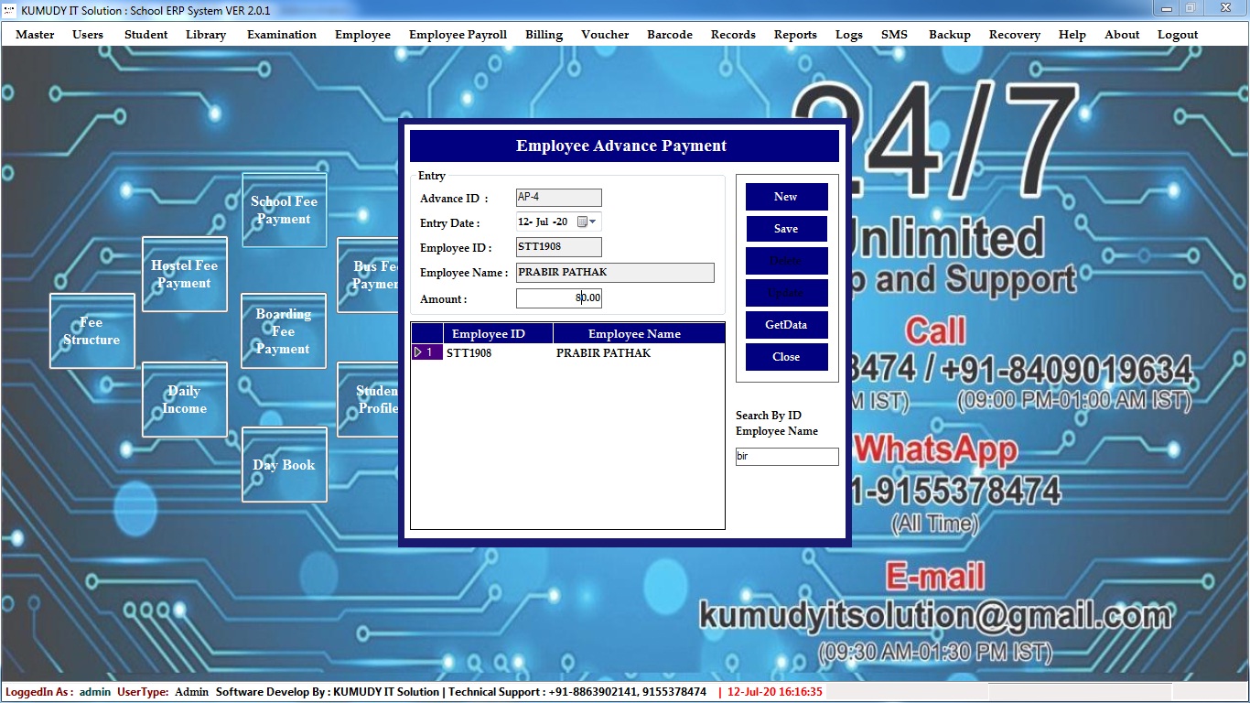Focus the Search By ID text box

pos(786,457)
